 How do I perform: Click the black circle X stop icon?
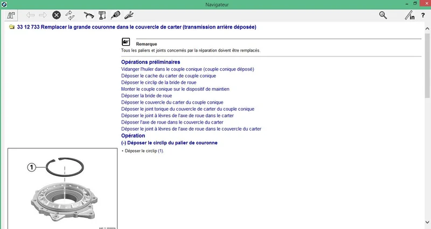(x=57, y=15)
